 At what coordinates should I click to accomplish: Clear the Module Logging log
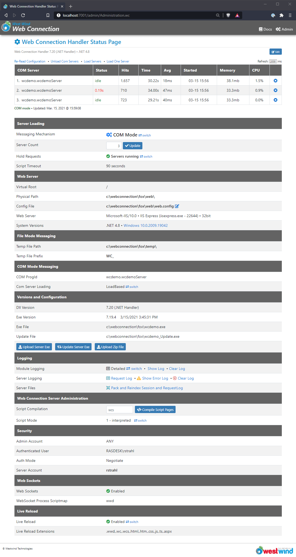(177, 369)
